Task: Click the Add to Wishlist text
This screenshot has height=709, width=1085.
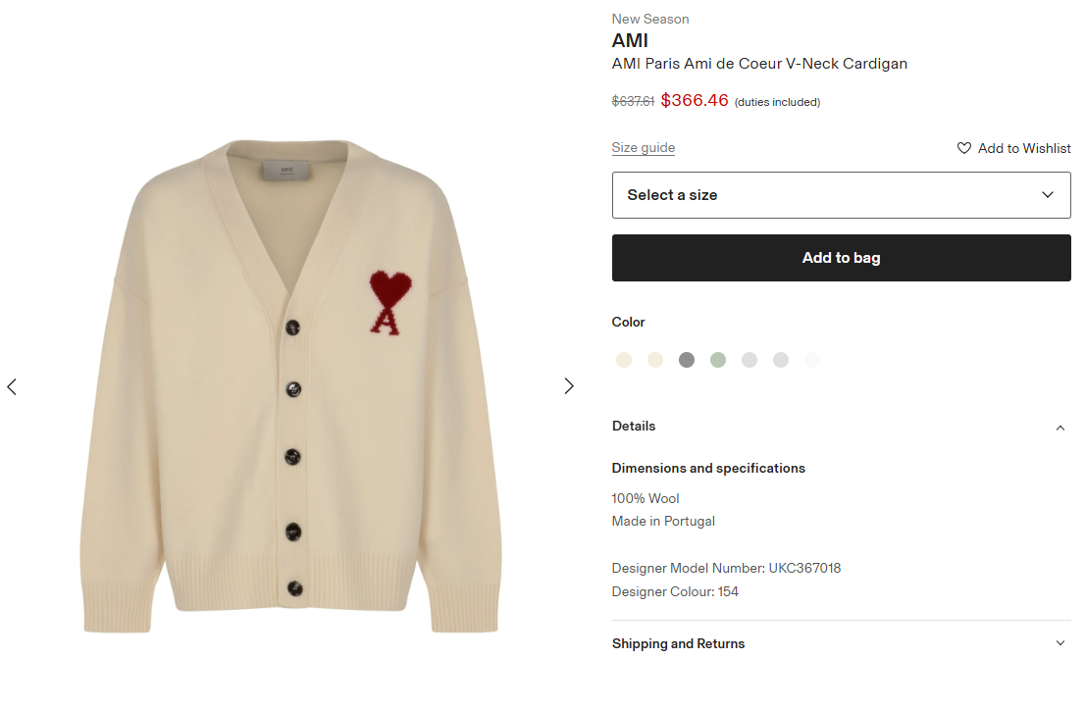Action: coord(1024,148)
